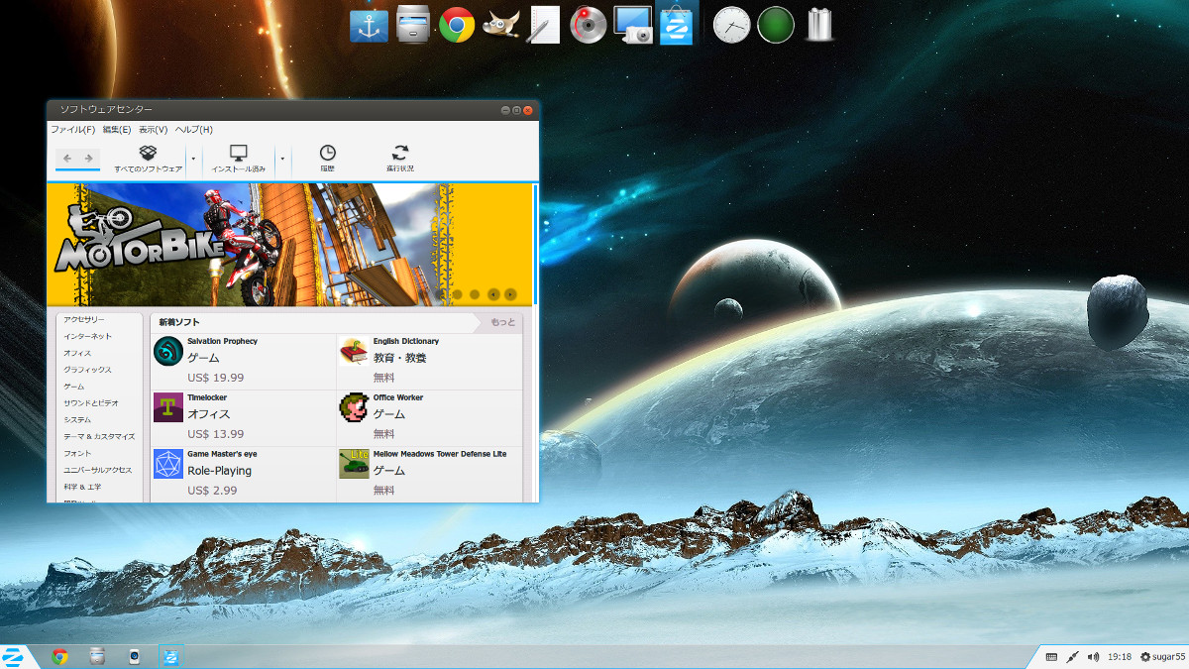Open history (履歴) view

click(327, 159)
